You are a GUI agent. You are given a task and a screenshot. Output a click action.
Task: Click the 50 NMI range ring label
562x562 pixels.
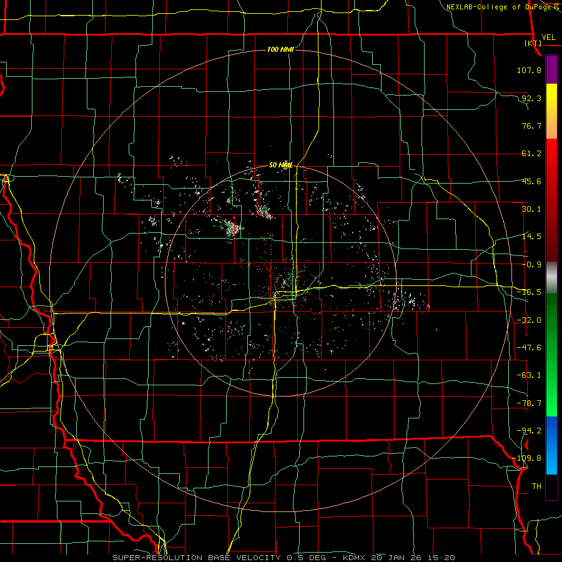coord(281,165)
